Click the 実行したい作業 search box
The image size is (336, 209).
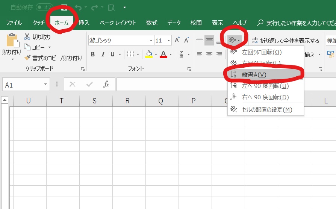click(296, 23)
